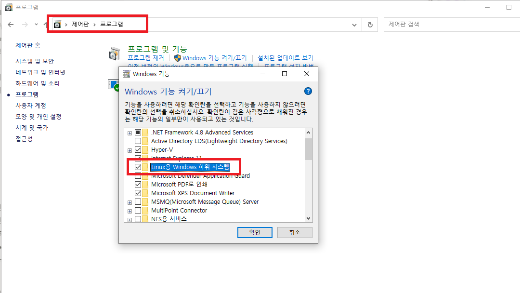This screenshot has width=520, height=293.
Task: Open 모양 및 개인 설정 category
Action: pyautogui.click(x=39, y=117)
